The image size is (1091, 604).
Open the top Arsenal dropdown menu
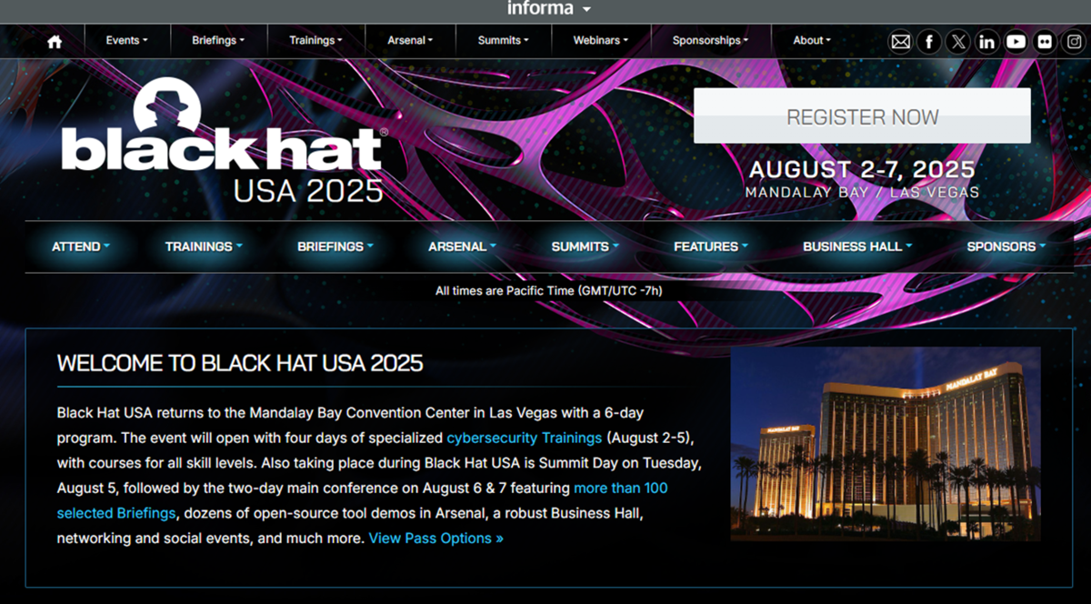point(410,40)
